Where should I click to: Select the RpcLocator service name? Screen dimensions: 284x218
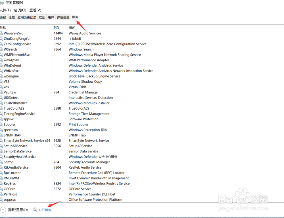coord(12,173)
